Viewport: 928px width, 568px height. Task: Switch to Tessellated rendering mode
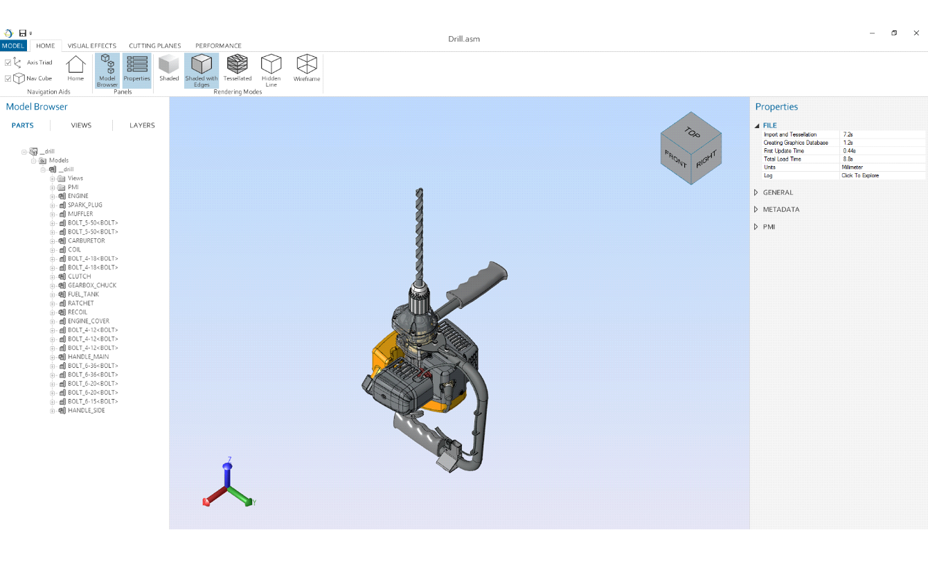pos(238,66)
